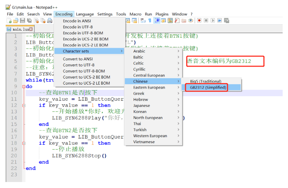
Task: Choose Convert to UCS-2 LE BOM
Action: (89, 83)
